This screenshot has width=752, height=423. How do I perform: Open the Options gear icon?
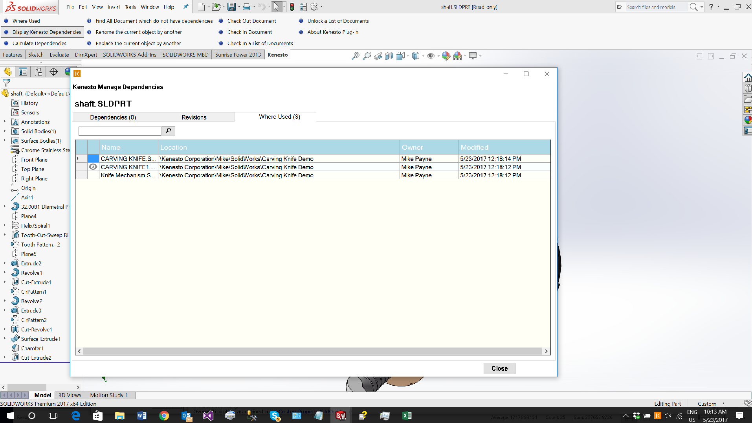coord(314,7)
